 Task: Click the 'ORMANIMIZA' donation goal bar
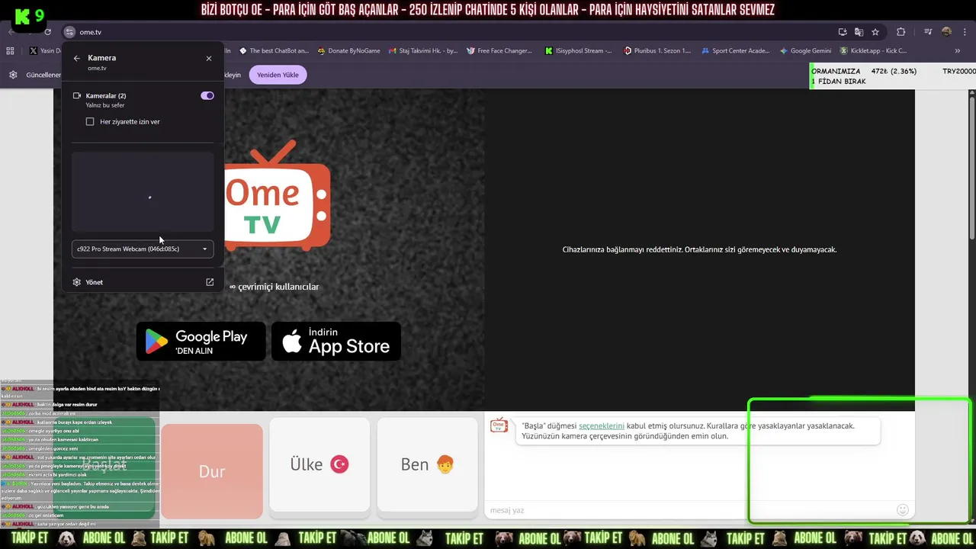coord(893,76)
